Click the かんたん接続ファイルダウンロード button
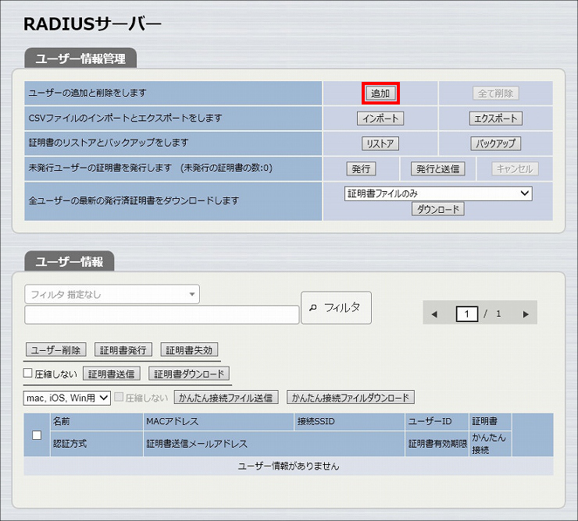 pos(351,398)
